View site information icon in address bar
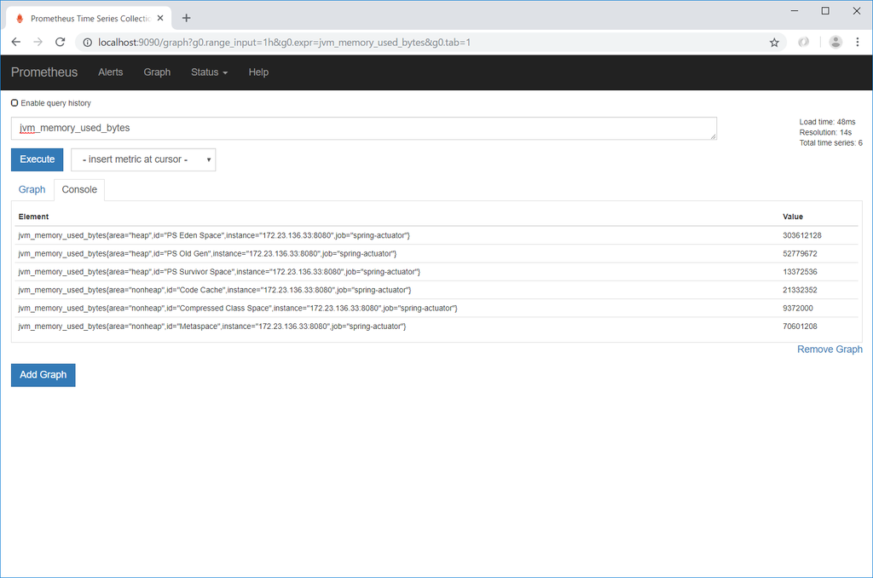Screen dimensions: 873x578 pos(88,43)
